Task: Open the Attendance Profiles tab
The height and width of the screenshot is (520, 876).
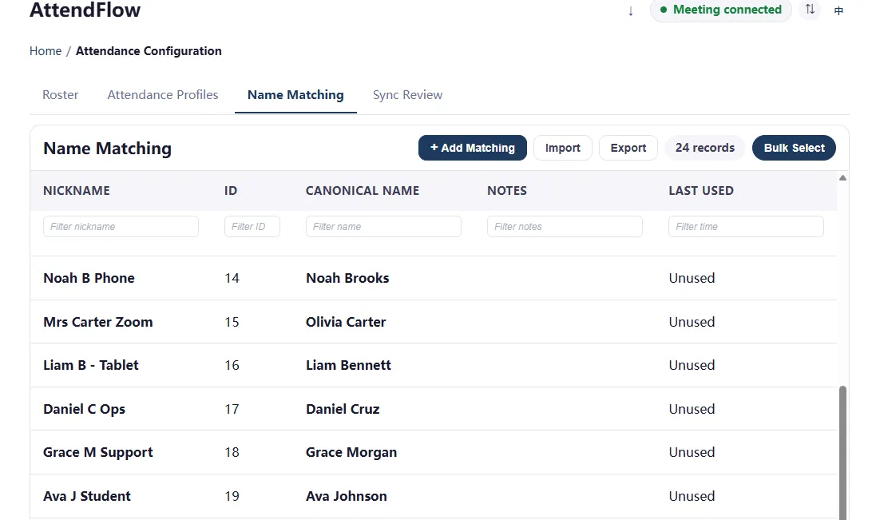Action: click(x=163, y=95)
